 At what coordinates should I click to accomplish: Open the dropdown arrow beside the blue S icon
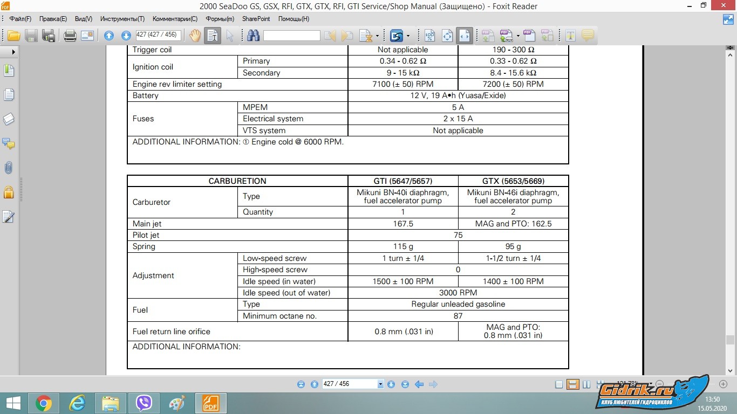click(408, 36)
